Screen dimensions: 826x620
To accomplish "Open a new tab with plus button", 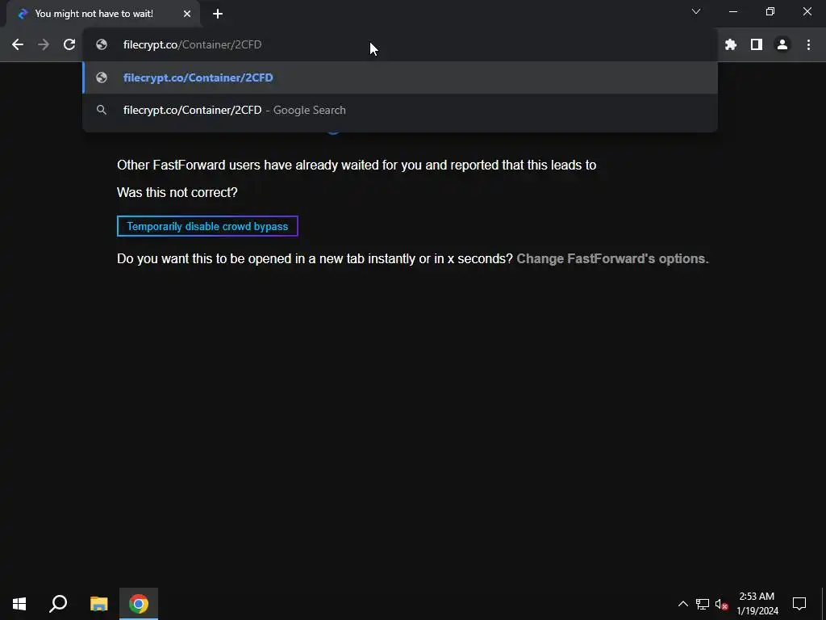I will coord(218,14).
